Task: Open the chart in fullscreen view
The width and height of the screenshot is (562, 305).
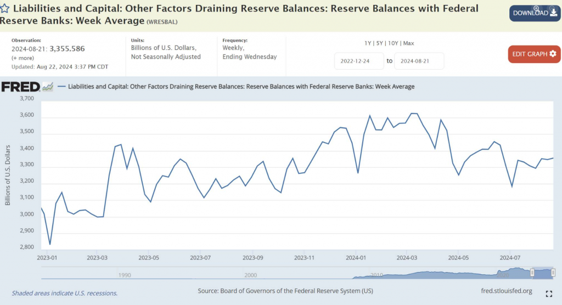Action: pos(549,293)
